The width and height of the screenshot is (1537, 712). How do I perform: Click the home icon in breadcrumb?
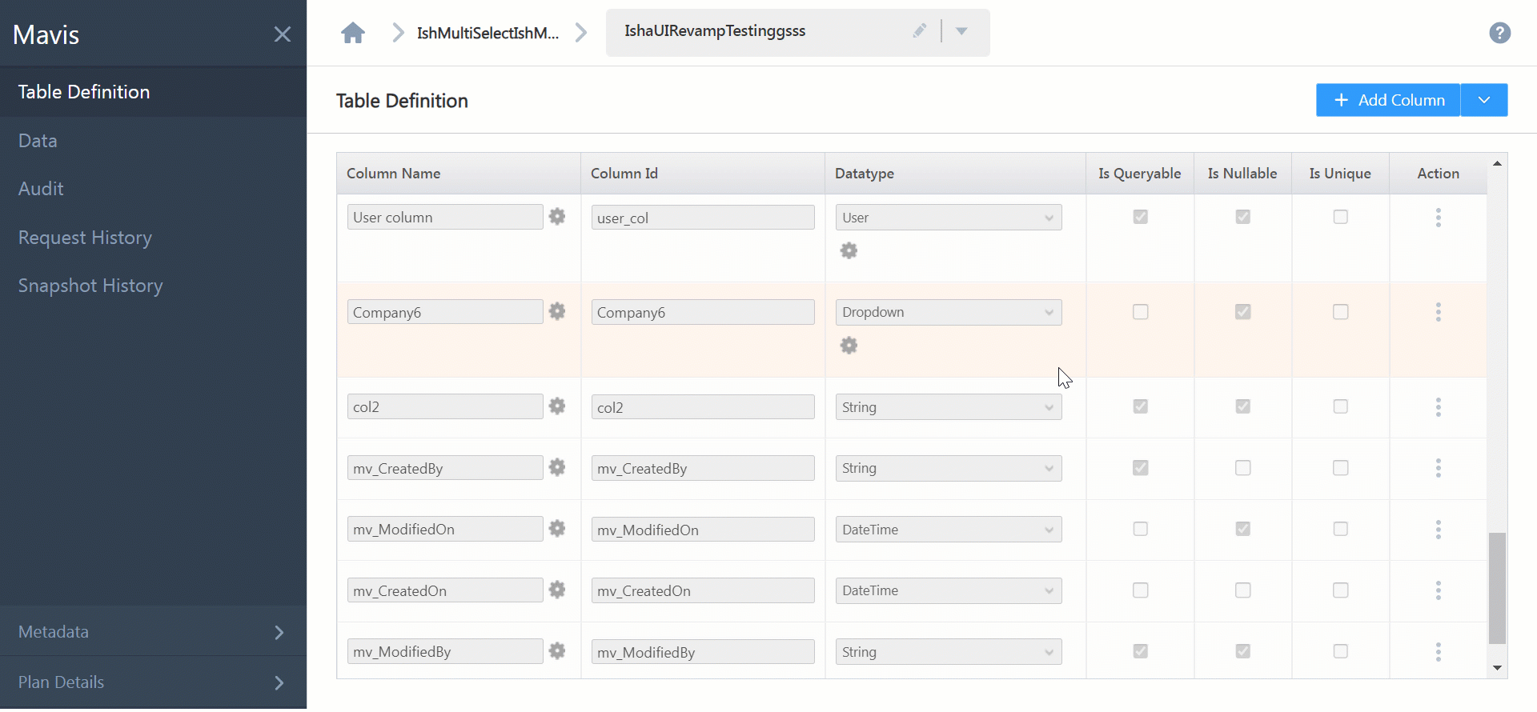coord(352,33)
